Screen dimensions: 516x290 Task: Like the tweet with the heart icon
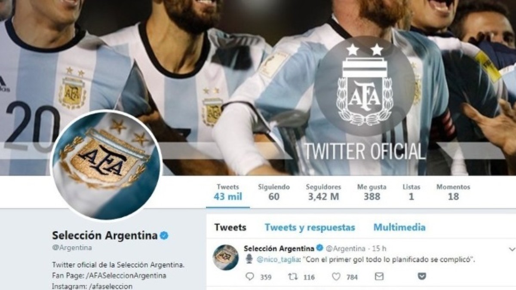click(x=337, y=277)
